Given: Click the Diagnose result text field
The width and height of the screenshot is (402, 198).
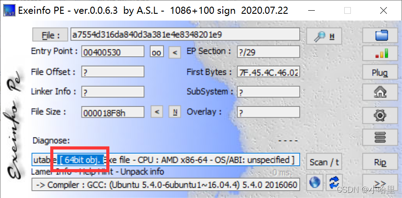Looking at the screenshot, I should pos(165,160).
